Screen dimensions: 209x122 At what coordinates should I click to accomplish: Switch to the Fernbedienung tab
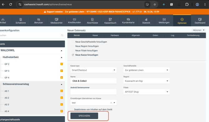click(x=193, y=35)
